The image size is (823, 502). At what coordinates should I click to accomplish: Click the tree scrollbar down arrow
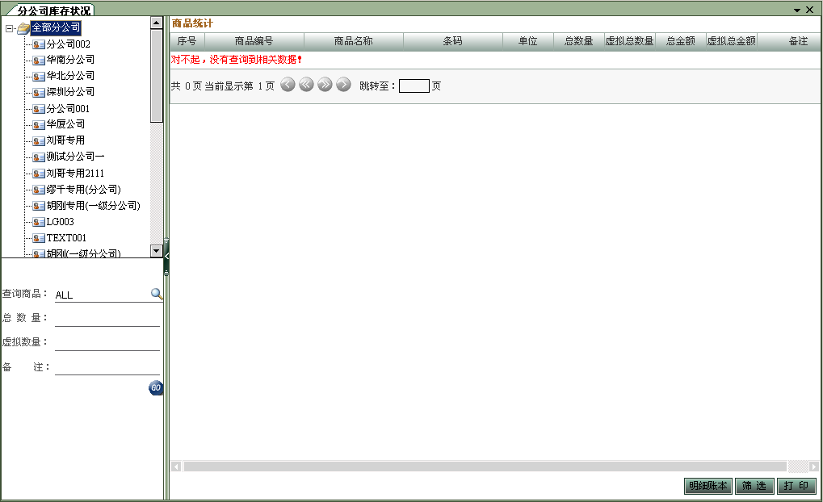[x=156, y=250]
